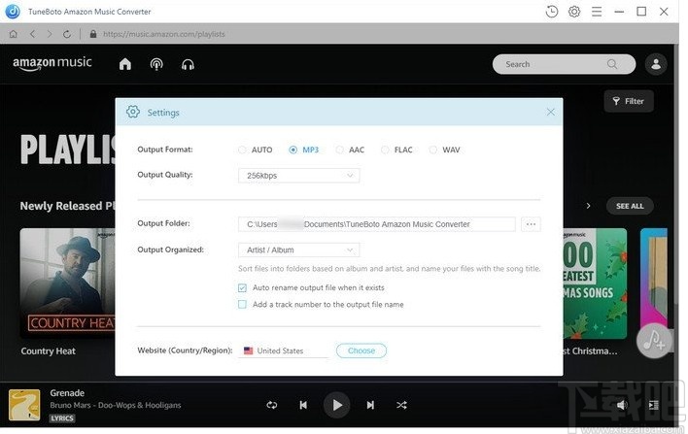Click the Output Folder path field
This screenshot has width=688, height=434.
point(376,224)
